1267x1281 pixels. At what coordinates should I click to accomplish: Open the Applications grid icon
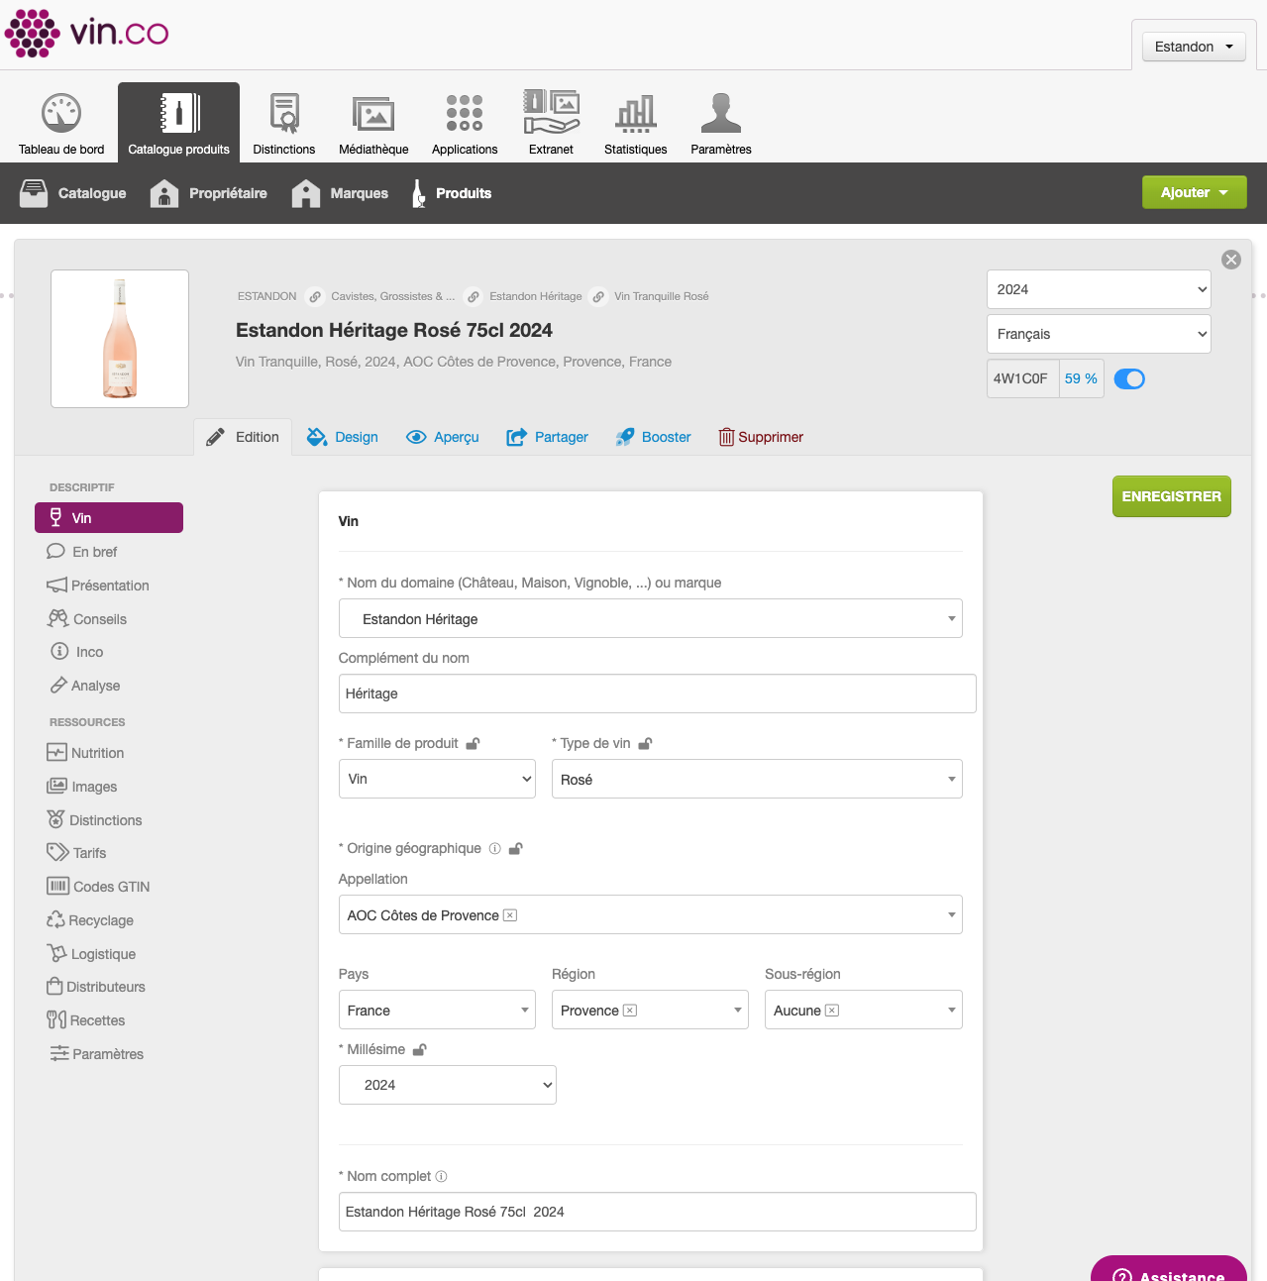tap(464, 114)
